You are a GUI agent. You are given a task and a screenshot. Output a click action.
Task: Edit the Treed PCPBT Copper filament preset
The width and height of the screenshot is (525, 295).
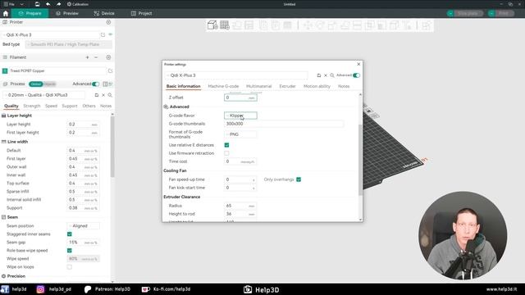click(110, 71)
